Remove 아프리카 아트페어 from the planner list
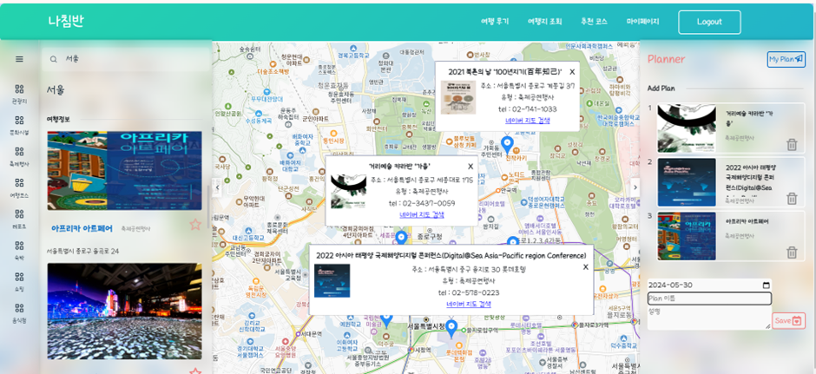This screenshot has height=374, width=816. point(792,253)
